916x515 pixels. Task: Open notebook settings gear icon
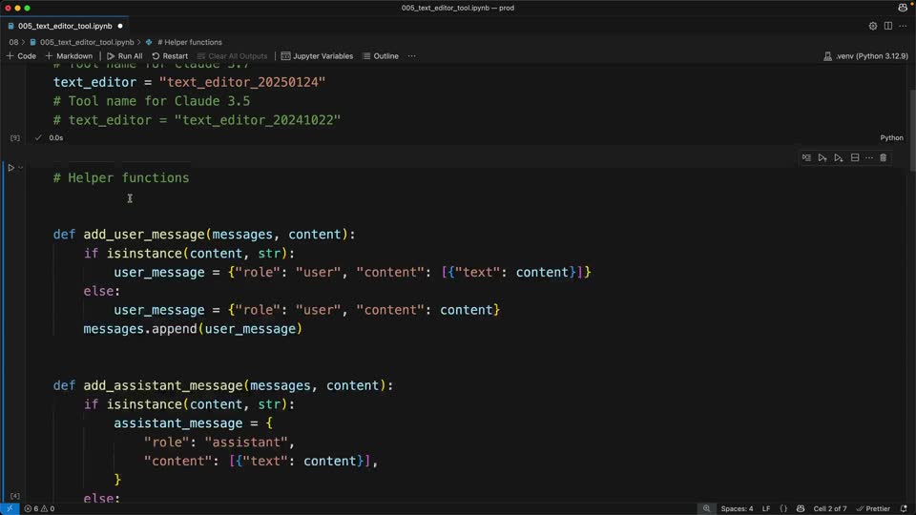[873, 26]
